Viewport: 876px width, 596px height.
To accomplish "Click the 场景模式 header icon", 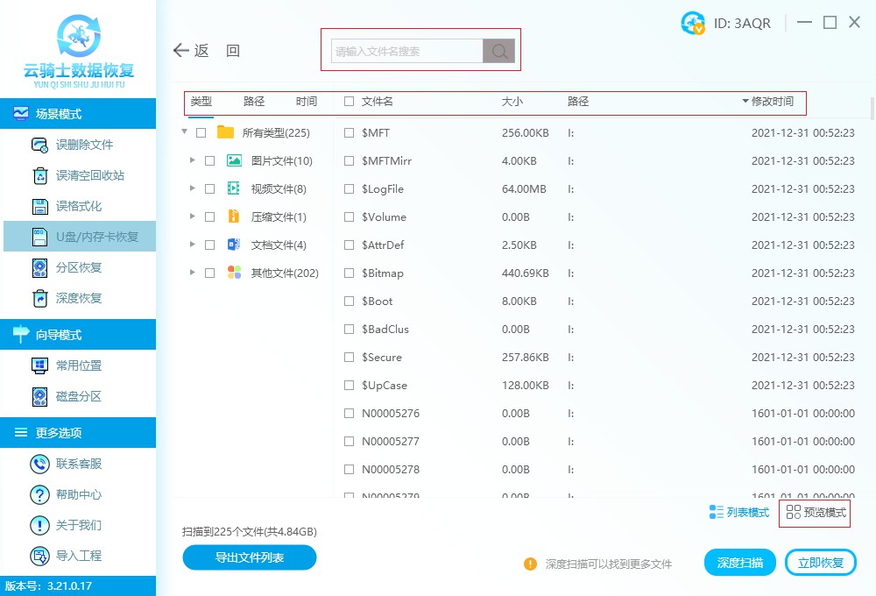I will tap(21, 114).
